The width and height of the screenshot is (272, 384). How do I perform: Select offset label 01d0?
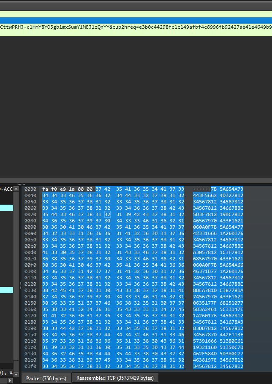click(30, 354)
